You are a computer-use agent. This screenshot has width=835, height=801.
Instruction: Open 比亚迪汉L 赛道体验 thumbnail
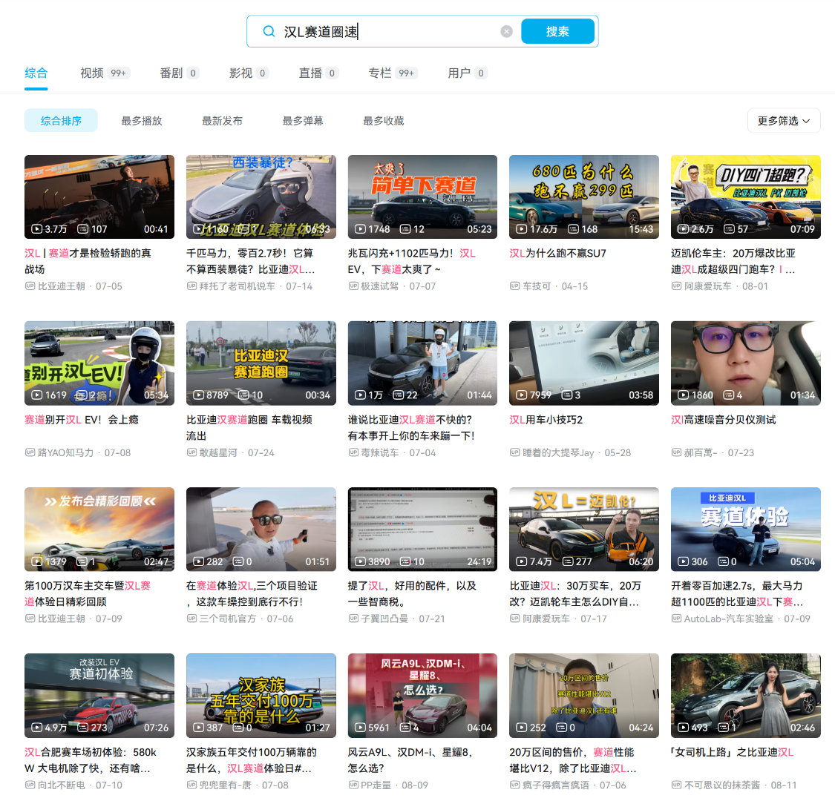click(745, 529)
